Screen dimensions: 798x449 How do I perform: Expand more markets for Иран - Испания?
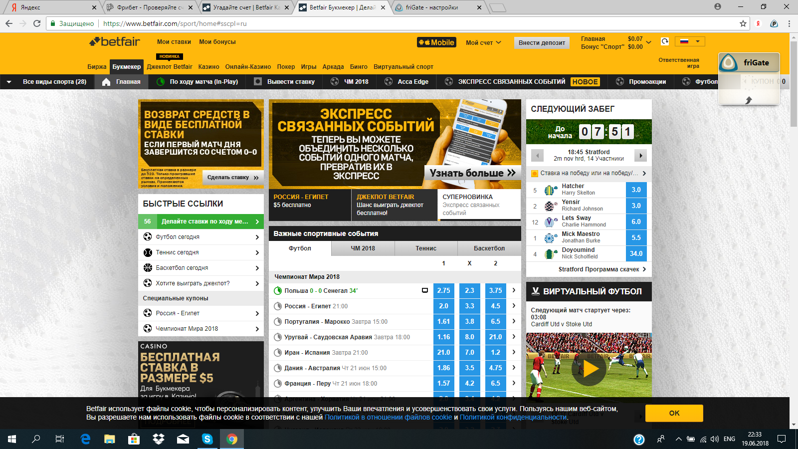[514, 352]
